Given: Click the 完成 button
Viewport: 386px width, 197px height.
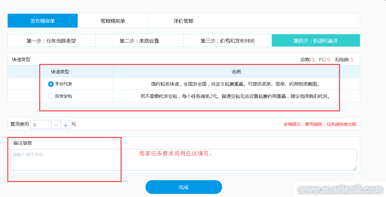Looking at the screenshot, I should [x=183, y=187].
